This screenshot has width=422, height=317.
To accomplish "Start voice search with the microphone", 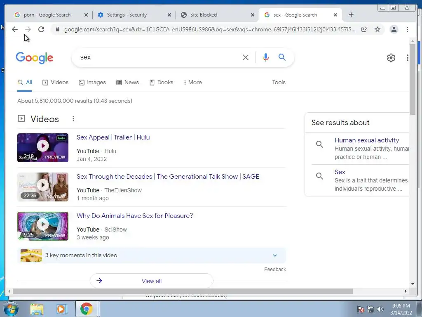I will 266,57.
